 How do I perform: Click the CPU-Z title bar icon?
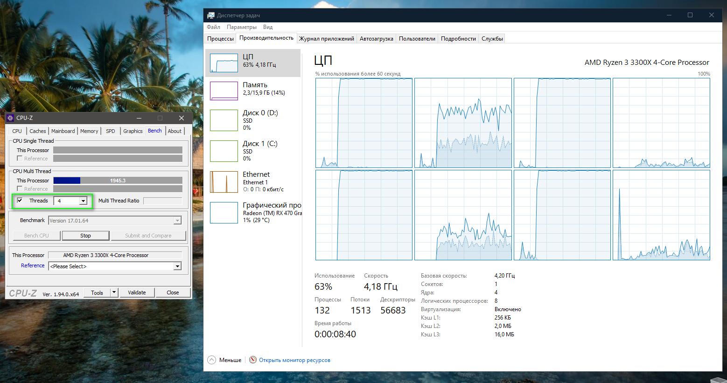(11, 118)
